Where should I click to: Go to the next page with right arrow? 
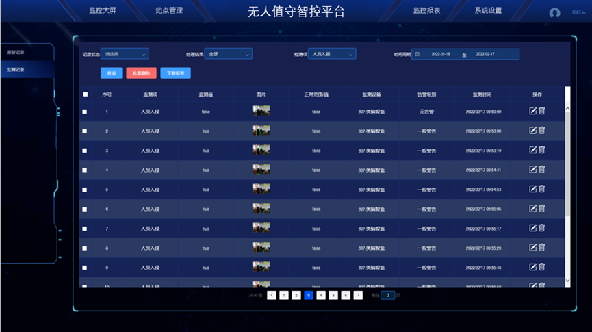pos(358,295)
